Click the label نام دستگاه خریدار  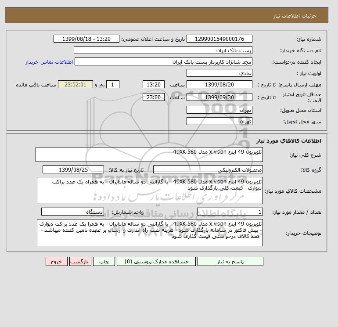(301, 50)
